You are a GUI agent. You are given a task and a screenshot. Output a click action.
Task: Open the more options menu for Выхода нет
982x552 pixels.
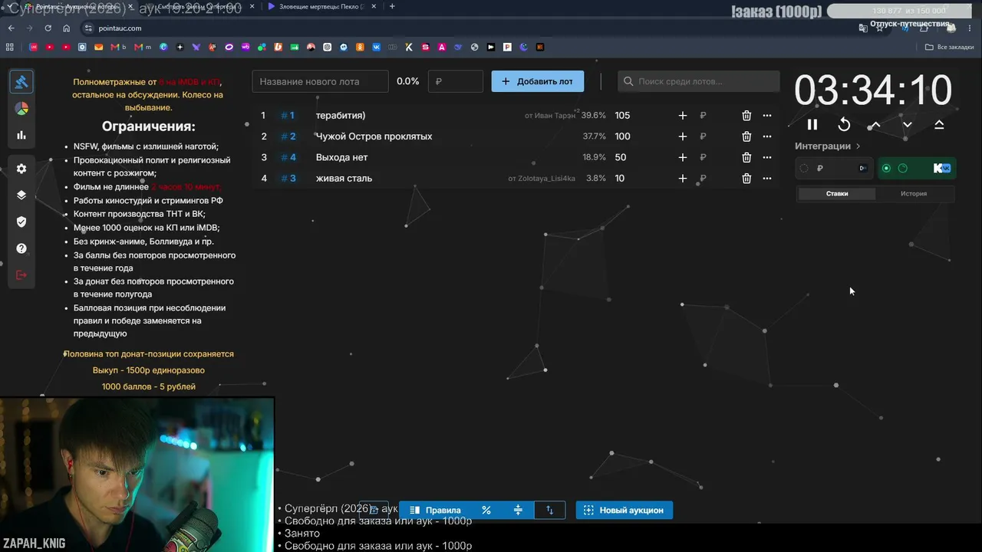(x=767, y=157)
